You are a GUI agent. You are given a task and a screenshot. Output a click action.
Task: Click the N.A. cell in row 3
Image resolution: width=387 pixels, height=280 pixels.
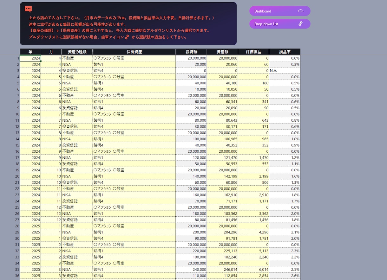[285, 71]
